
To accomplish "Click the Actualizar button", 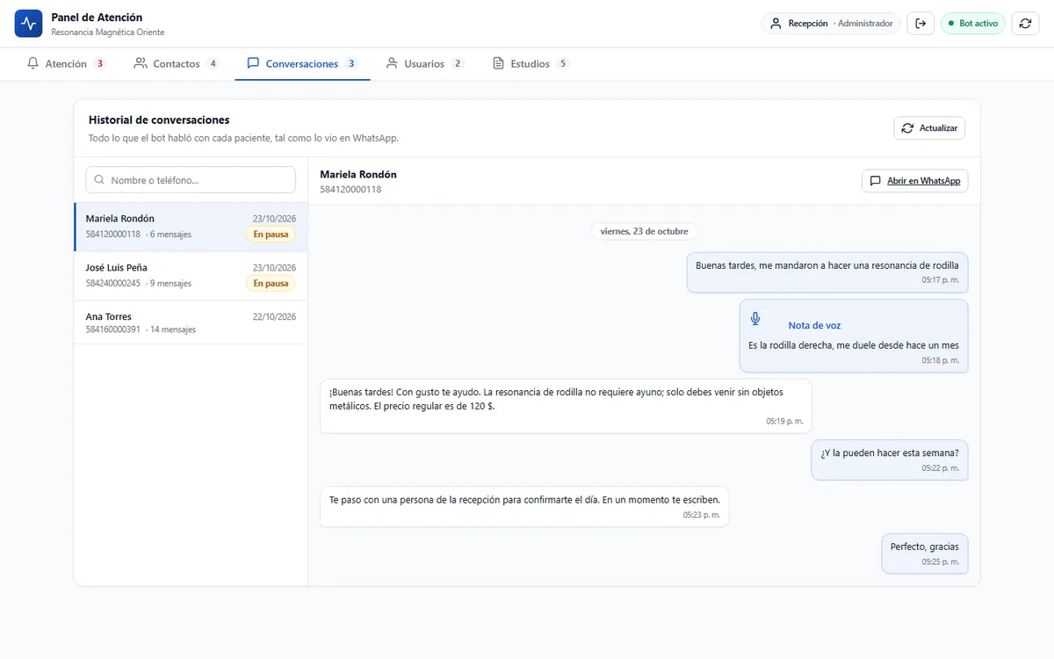I will (x=929, y=128).
